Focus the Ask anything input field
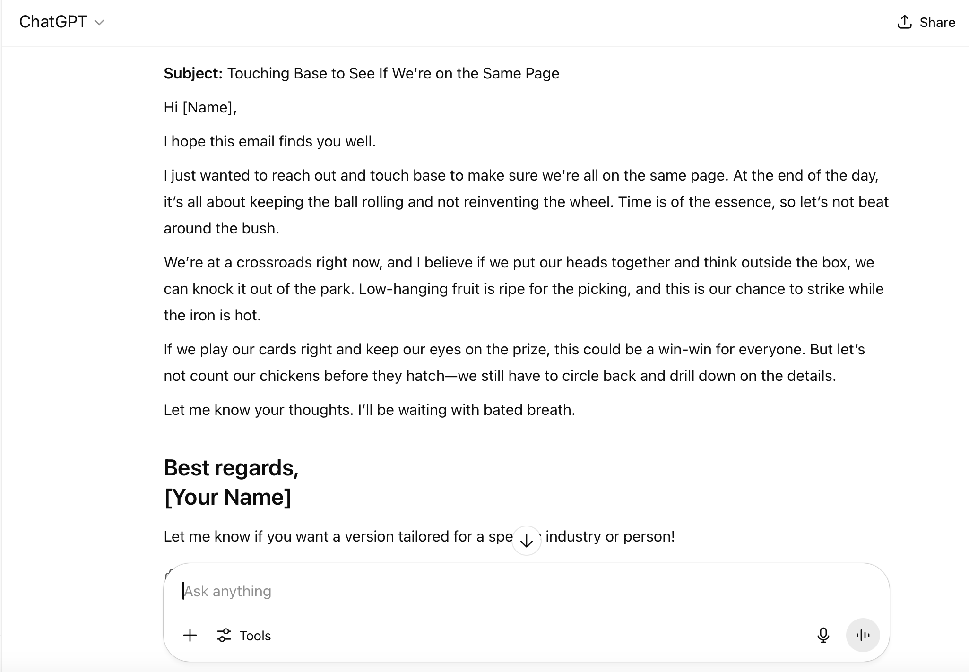969x672 pixels. point(526,591)
